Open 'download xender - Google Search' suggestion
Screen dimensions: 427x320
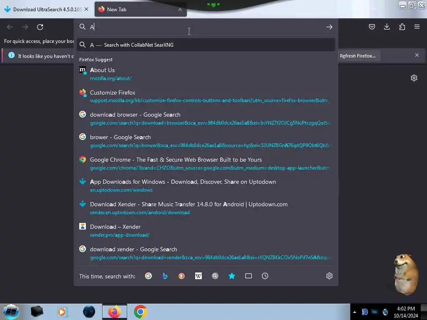[x=206, y=253]
